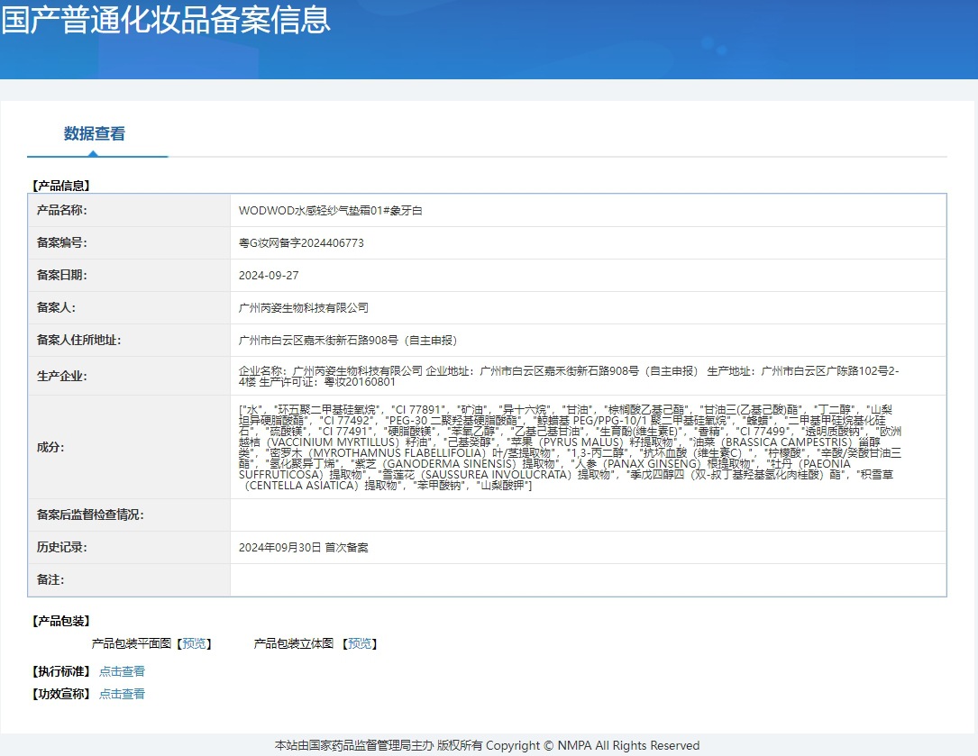
Task: Click the filing number 粤G妆网备字2024406773
Action: [301, 242]
